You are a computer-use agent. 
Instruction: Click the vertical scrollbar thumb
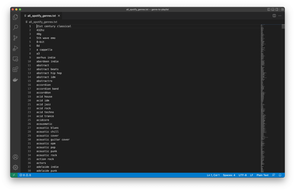tap(283, 26)
